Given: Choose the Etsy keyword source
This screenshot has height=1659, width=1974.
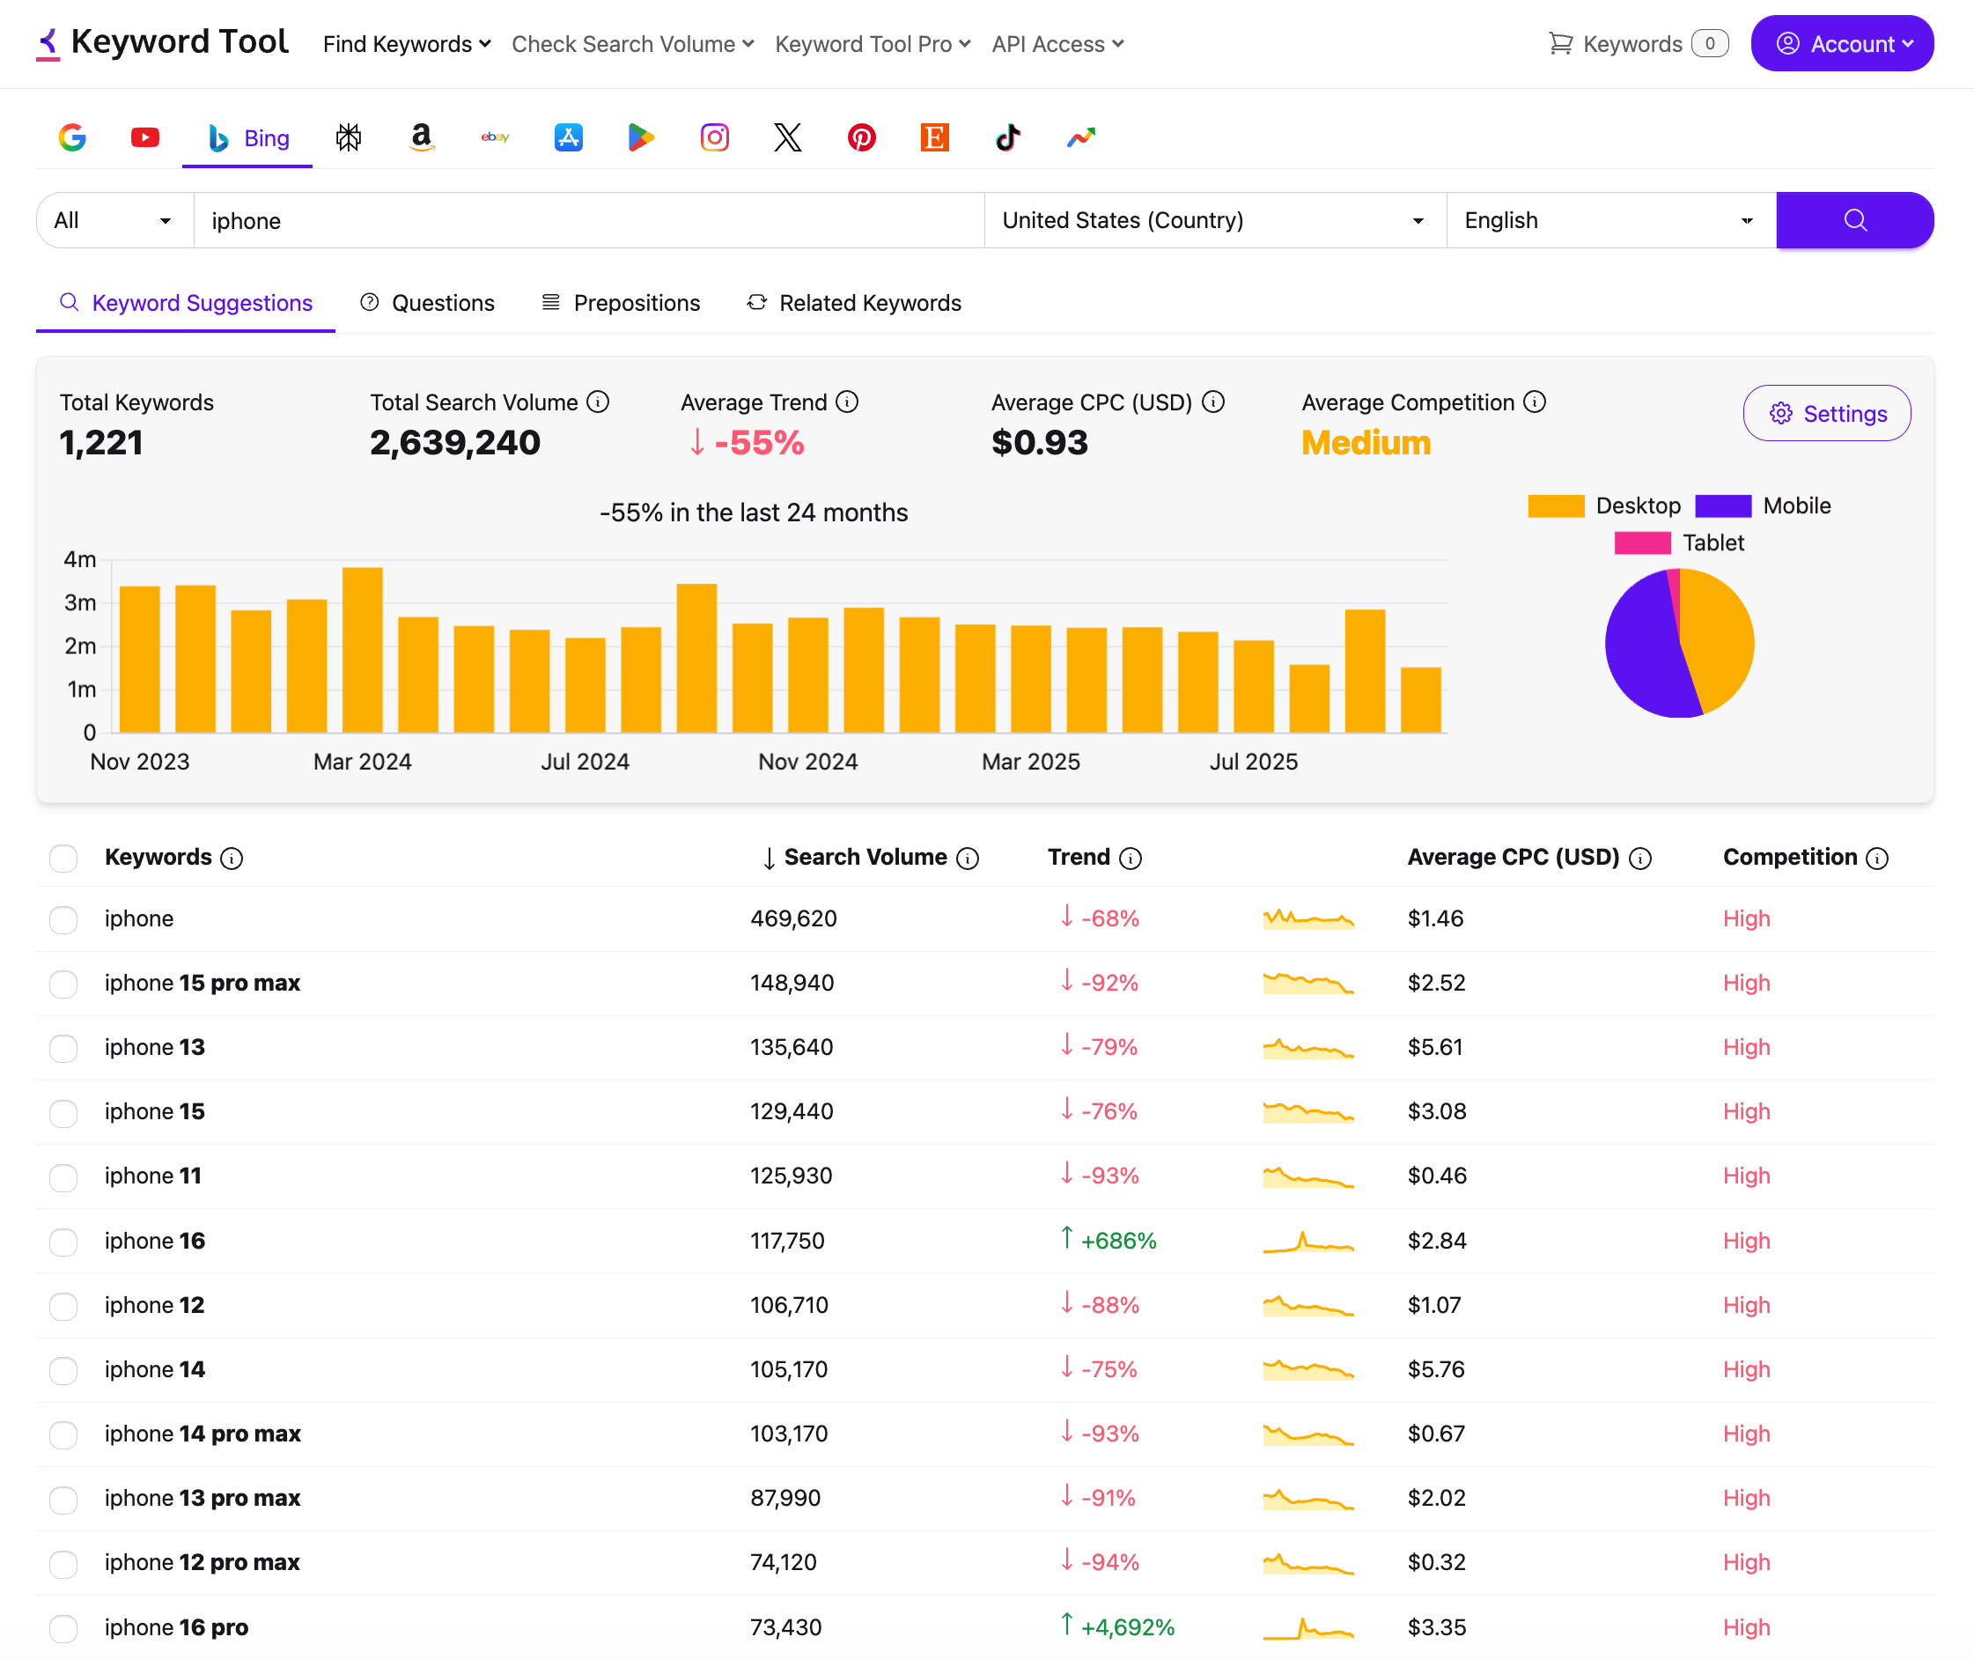Looking at the screenshot, I should tap(935, 137).
